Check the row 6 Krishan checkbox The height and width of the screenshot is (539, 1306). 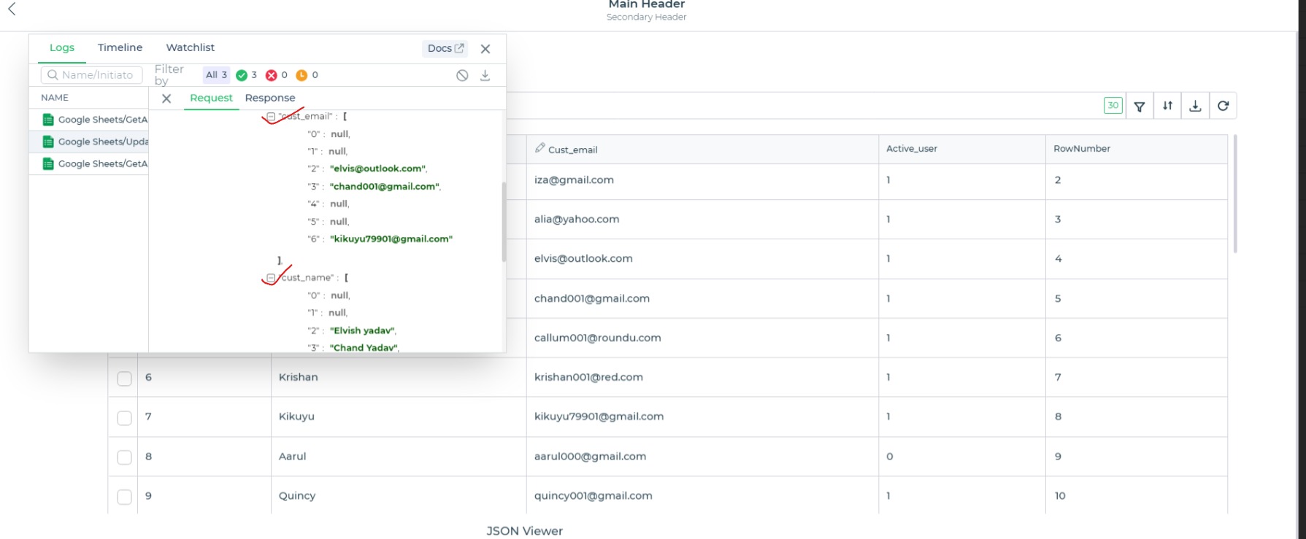(124, 379)
